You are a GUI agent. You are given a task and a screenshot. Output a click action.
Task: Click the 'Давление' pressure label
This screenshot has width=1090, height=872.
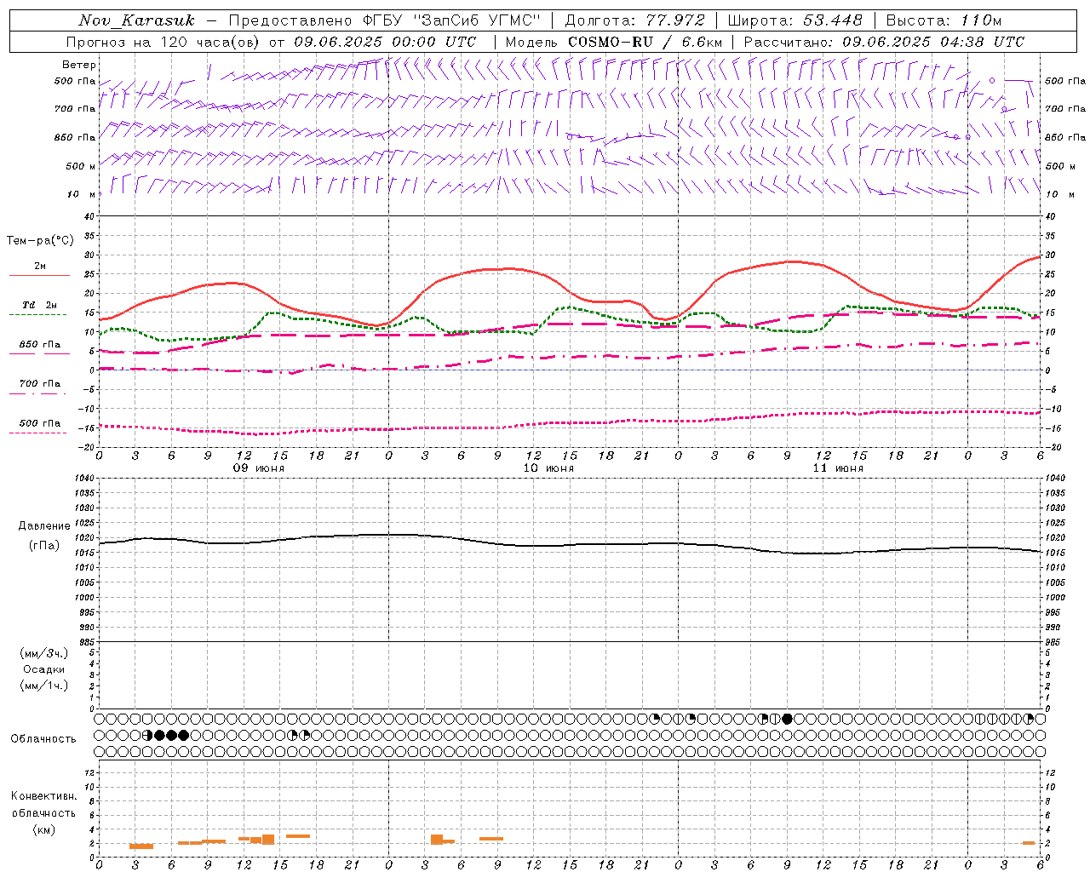44,526
